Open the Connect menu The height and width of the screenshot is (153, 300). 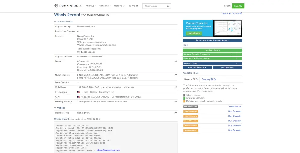point(105,6)
